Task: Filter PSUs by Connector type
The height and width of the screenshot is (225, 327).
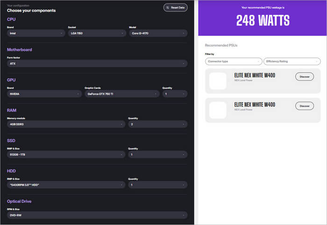Action: [234, 61]
